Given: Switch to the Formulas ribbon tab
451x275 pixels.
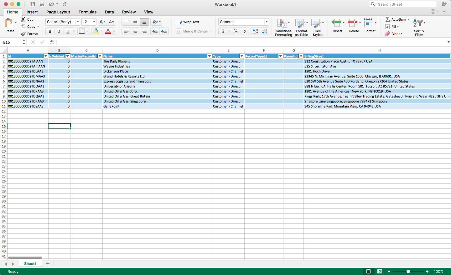Looking at the screenshot, I should [87, 12].
